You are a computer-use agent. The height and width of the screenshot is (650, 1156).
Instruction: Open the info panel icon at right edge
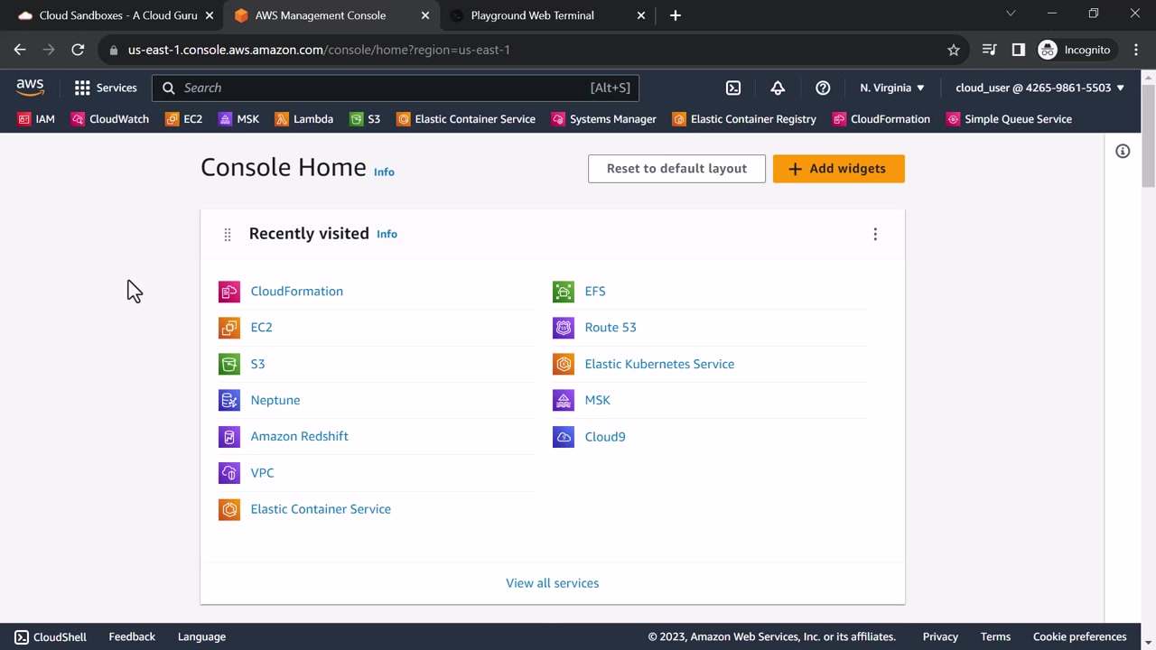coord(1123,152)
